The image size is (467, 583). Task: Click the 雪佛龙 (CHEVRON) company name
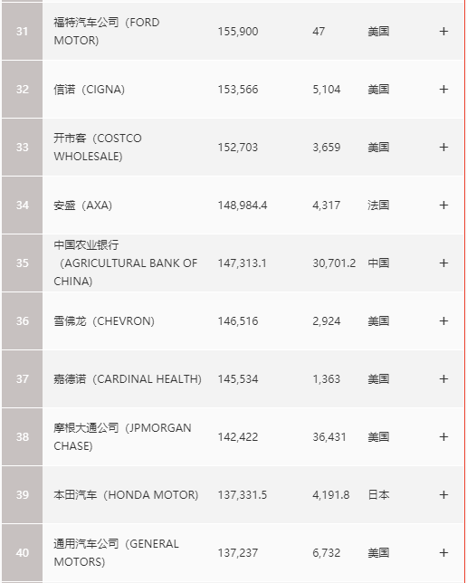pyautogui.click(x=104, y=321)
